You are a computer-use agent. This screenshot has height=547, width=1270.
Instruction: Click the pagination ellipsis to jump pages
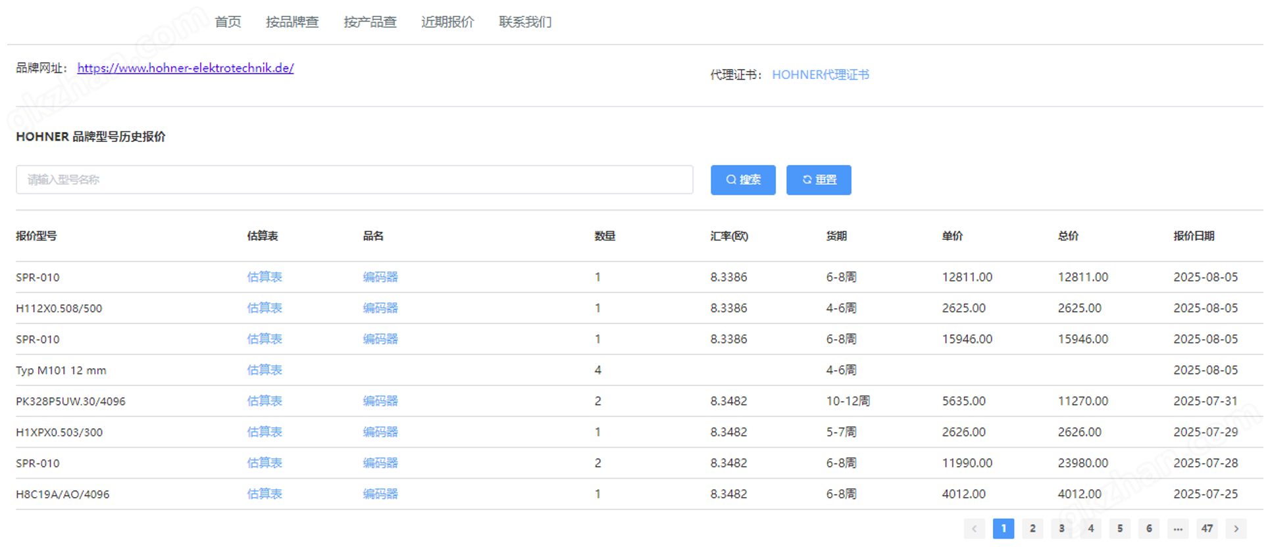point(1178,529)
